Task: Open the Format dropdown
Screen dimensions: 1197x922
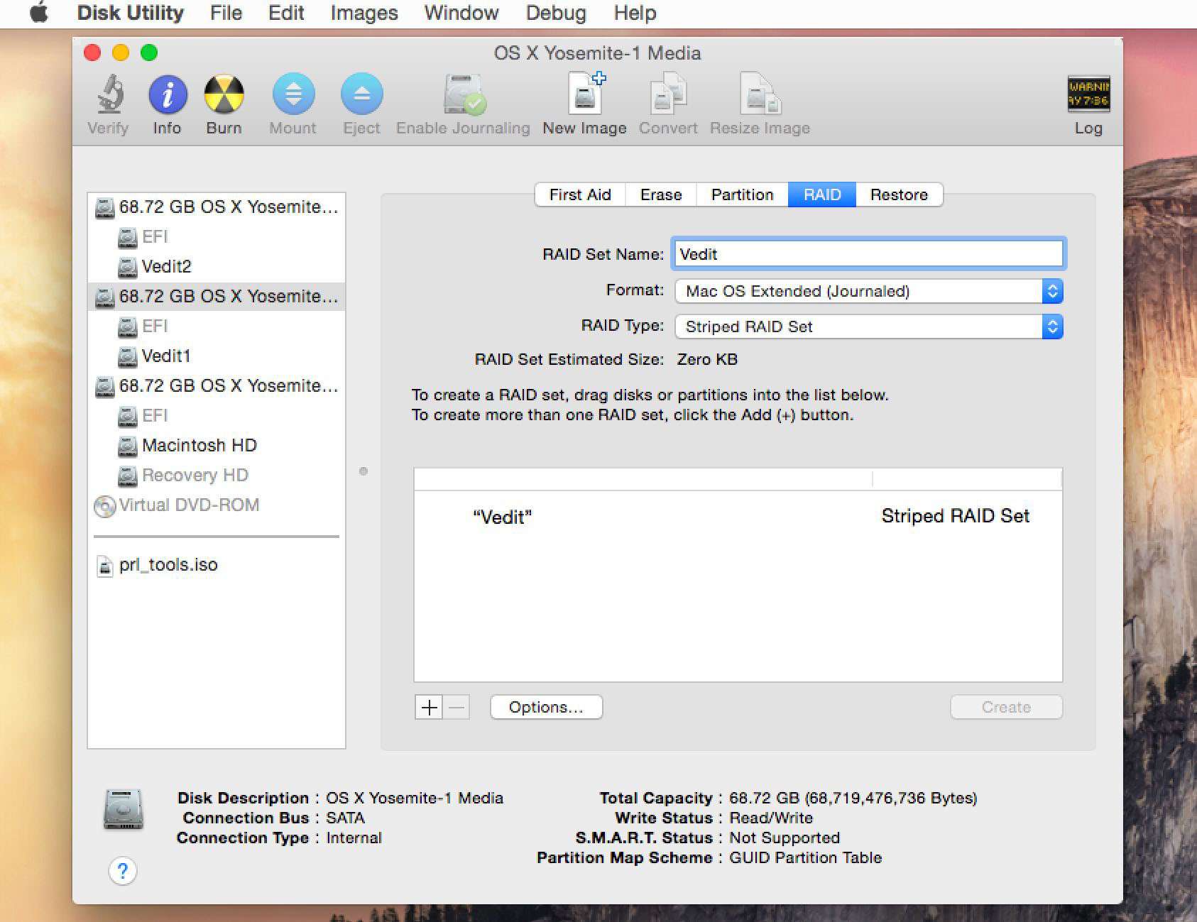Action: click(x=869, y=291)
